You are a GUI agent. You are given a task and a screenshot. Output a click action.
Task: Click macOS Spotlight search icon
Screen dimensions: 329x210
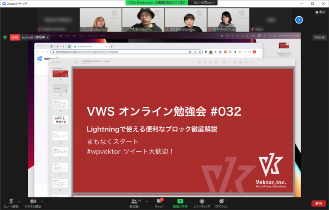click(x=270, y=36)
